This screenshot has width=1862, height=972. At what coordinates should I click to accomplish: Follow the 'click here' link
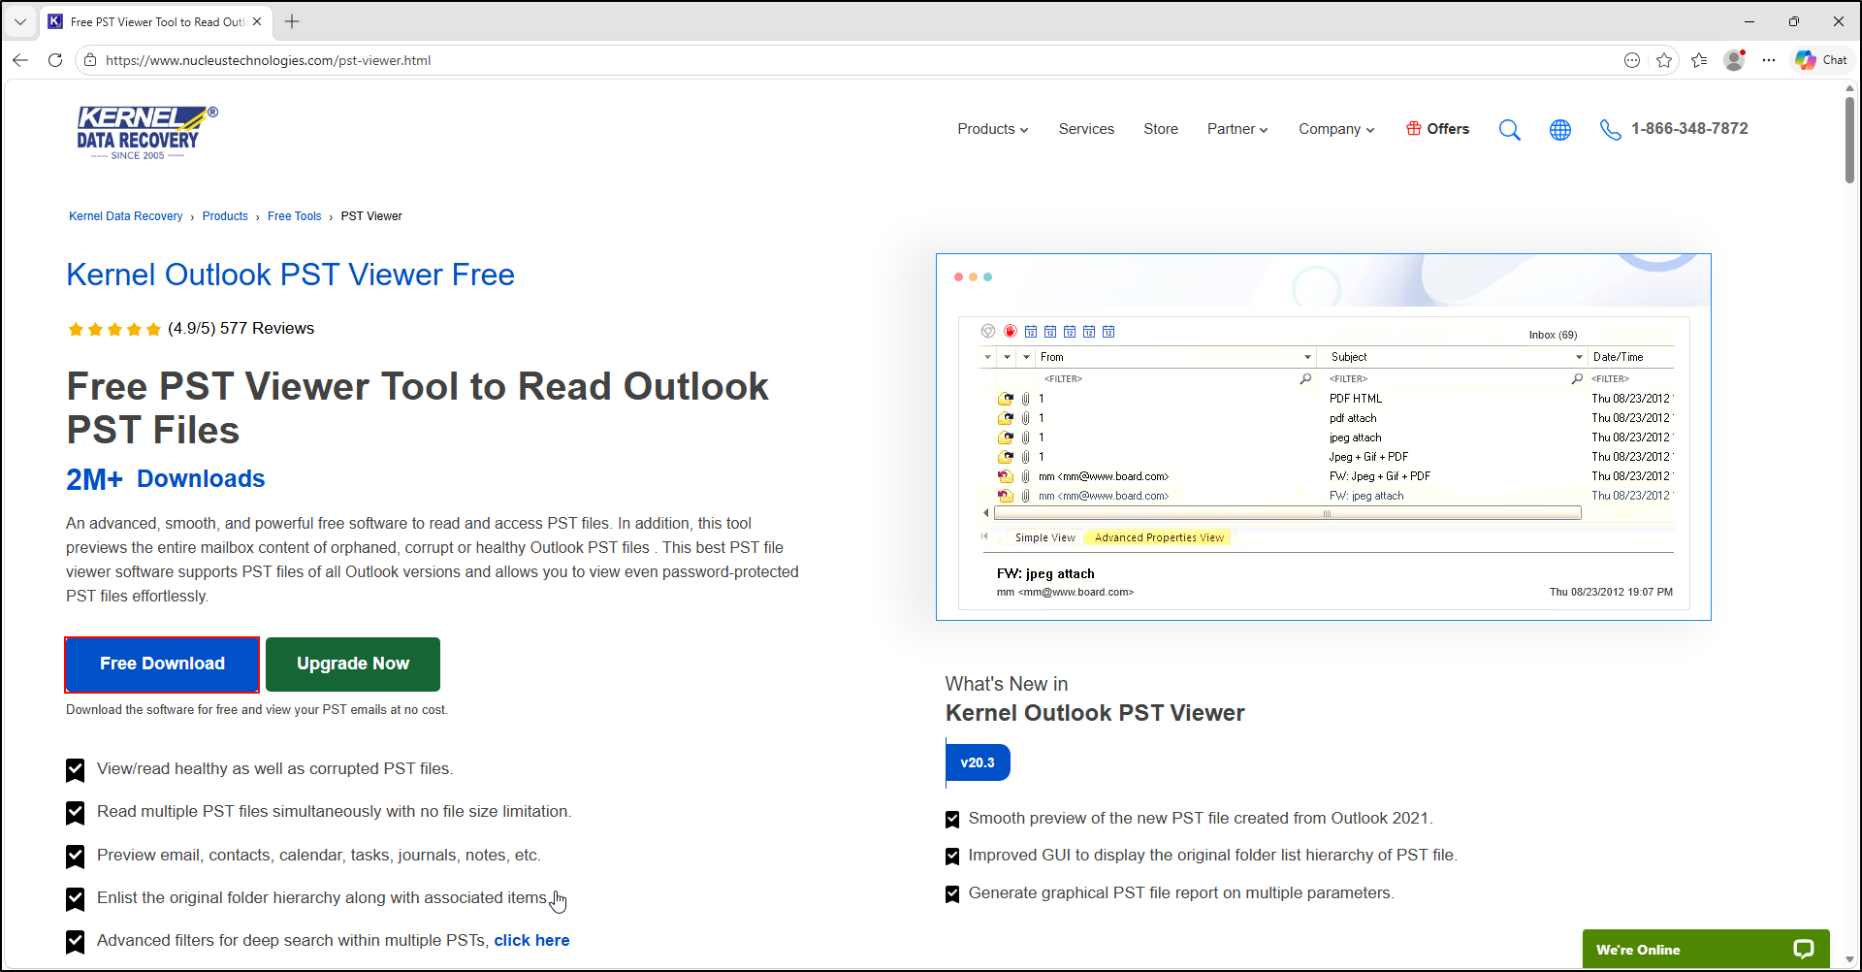pos(531,940)
